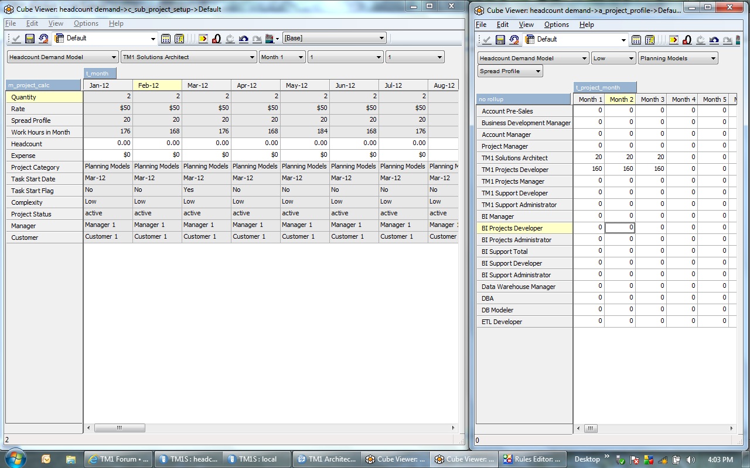Open Default view dropdown in c_sub_project_setup window
Image resolution: width=750 pixels, height=468 pixels.
153,39
